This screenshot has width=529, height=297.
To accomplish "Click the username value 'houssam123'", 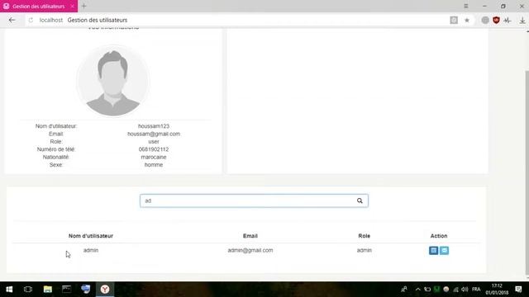I will (x=154, y=126).
